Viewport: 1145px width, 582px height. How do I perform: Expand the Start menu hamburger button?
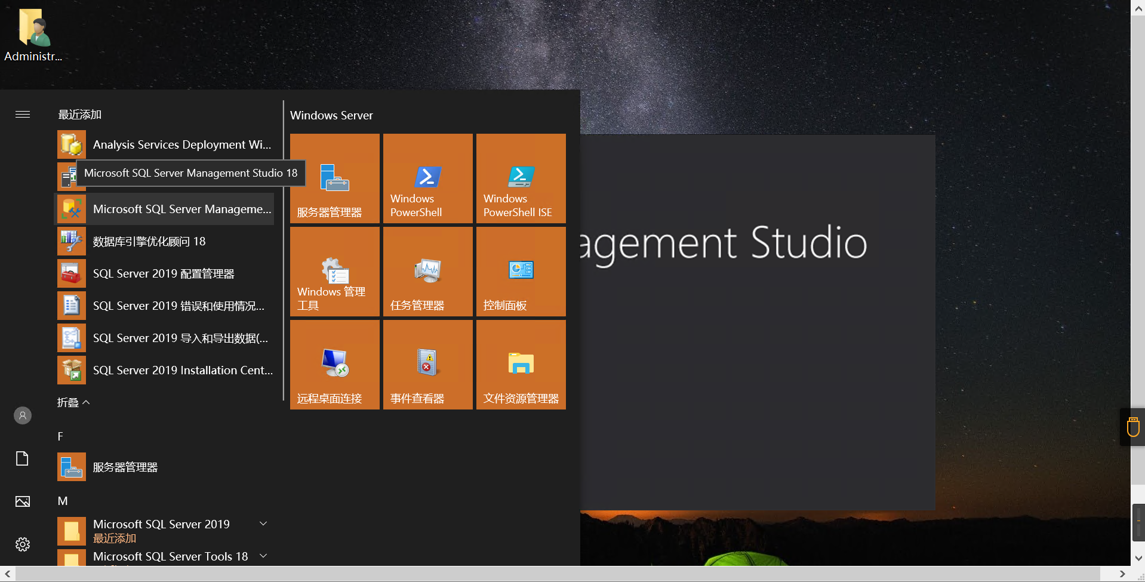[23, 114]
